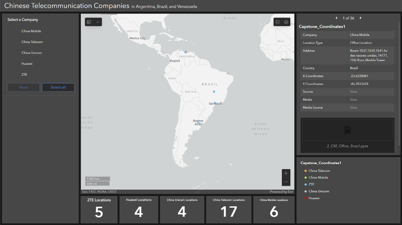Toggle ZTE company filter

25,74
